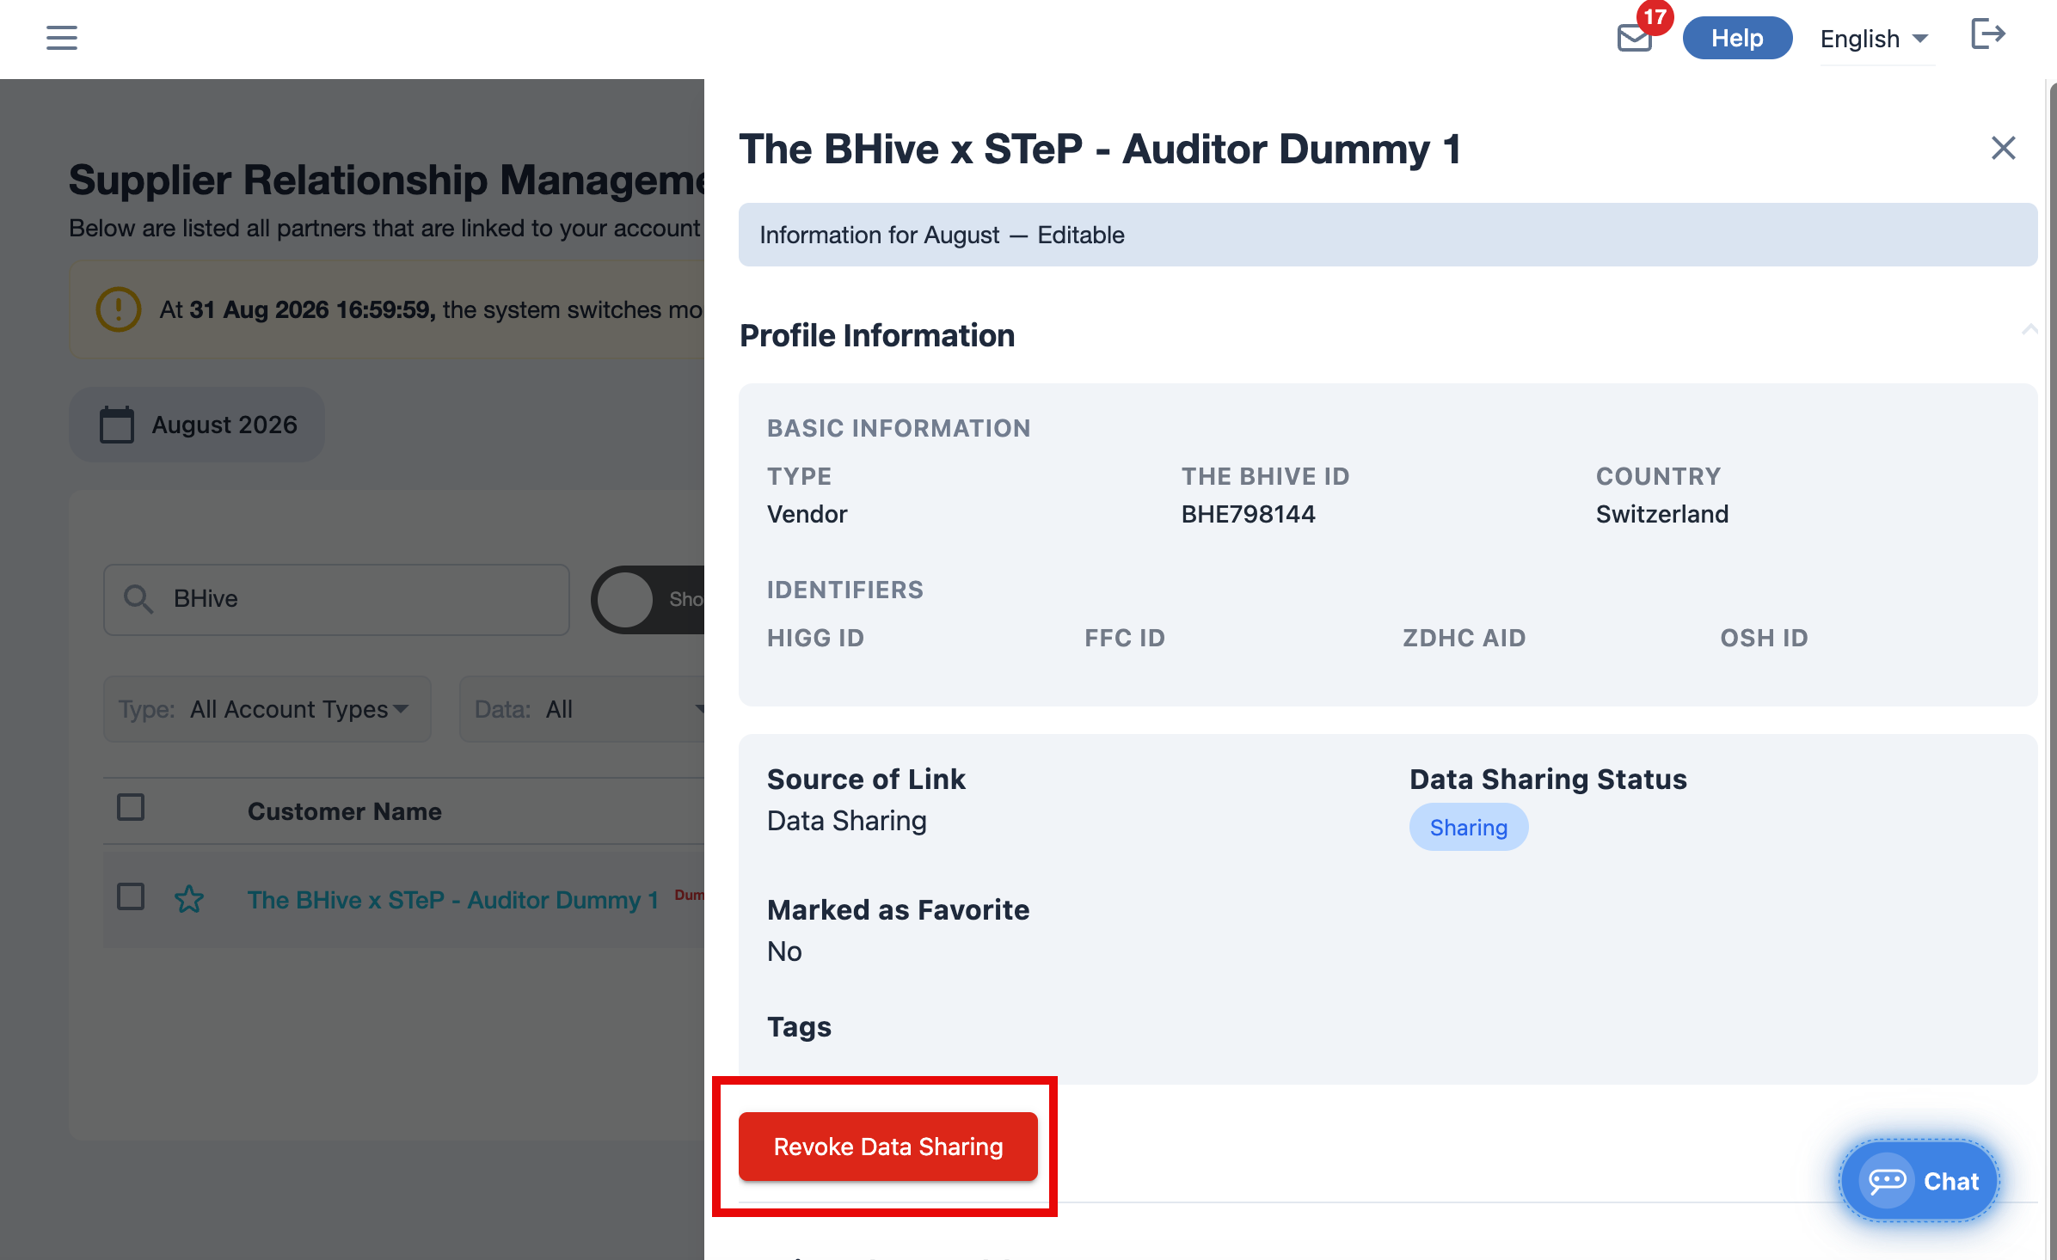Check the Auditor Dummy 1 row checkbox
Viewport: 2057px width, 1260px height.
[x=131, y=896]
